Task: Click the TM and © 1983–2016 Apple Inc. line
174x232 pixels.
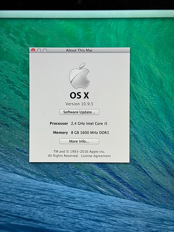Action: point(79,152)
